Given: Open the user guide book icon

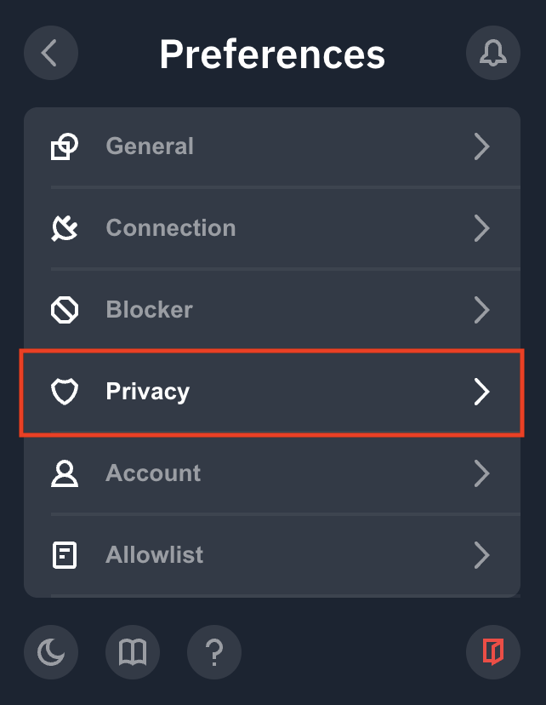Looking at the screenshot, I should 133,652.
